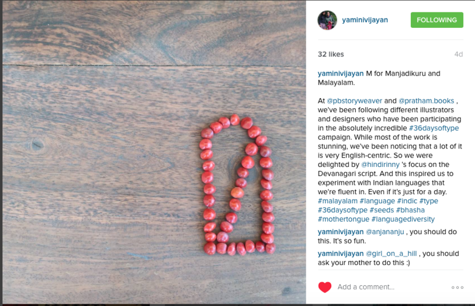Open the @pbstoryweaver mention

point(354,100)
